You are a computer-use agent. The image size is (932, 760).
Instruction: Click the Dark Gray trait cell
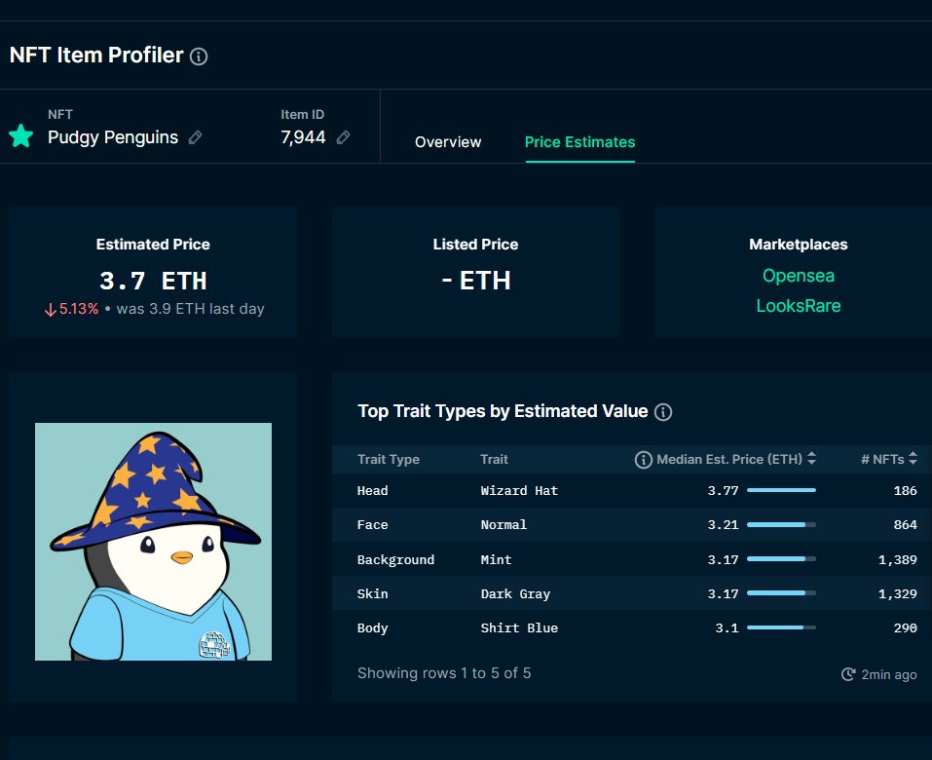point(515,594)
